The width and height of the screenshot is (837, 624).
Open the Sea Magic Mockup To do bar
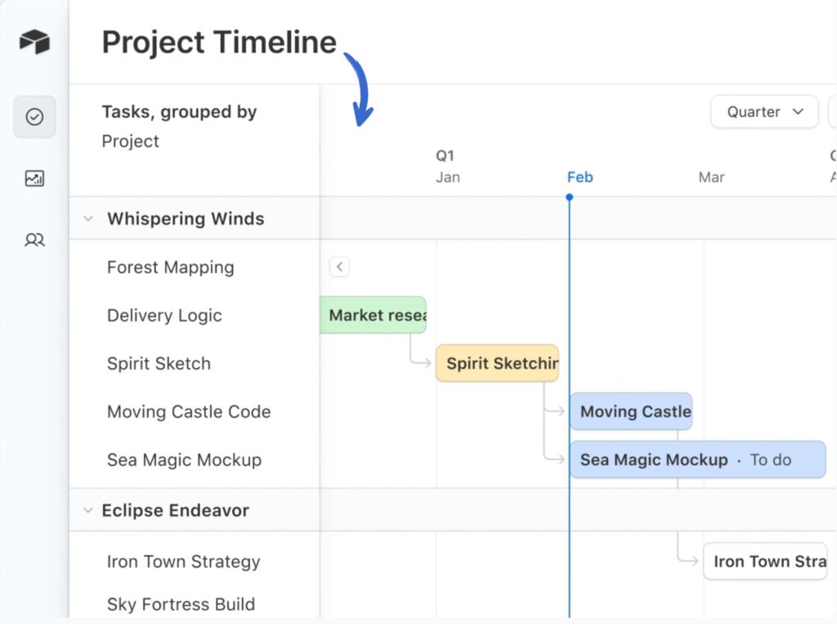click(x=698, y=460)
